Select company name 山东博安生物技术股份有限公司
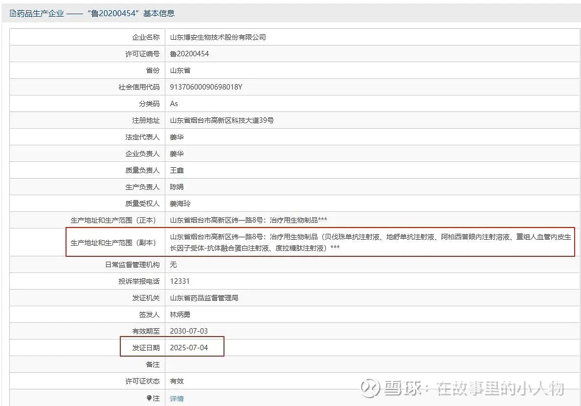Viewport: 581px width, 406px height. click(218, 37)
